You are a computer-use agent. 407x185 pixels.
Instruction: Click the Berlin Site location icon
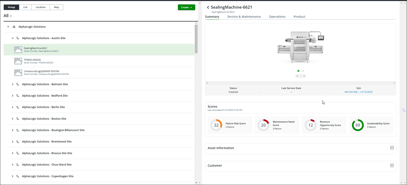18,107
